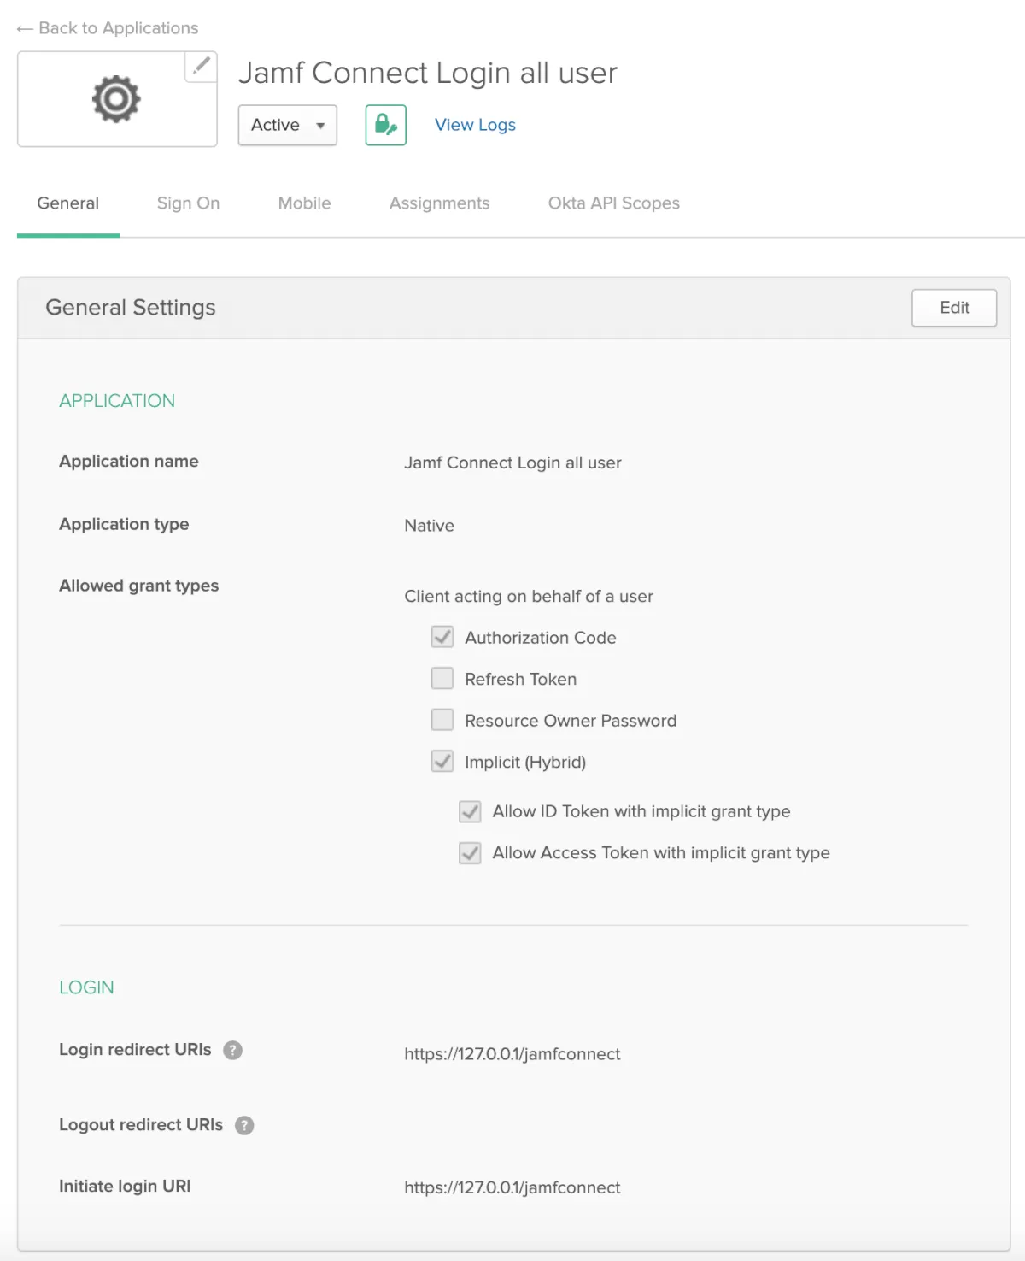Image resolution: width=1025 pixels, height=1261 pixels.
Task: Toggle Allow Access Token with implicit grant
Action: pyautogui.click(x=470, y=852)
